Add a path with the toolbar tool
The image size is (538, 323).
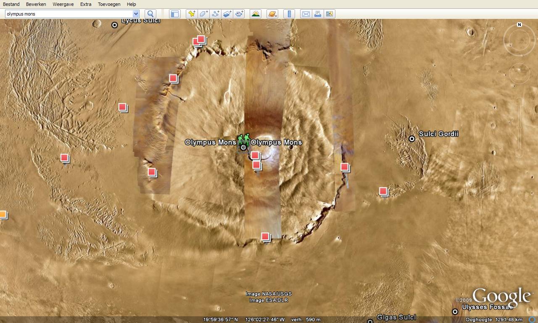[x=216, y=14]
